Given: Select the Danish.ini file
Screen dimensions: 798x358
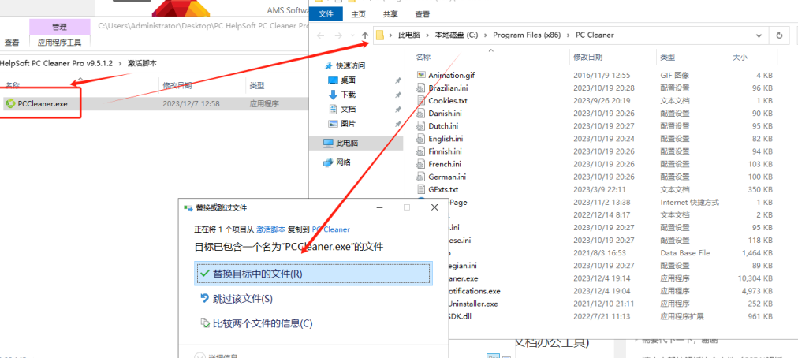Looking at the screenshot, I should coord(445,113).
